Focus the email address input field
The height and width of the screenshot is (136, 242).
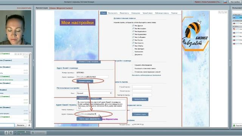point(142,110)
